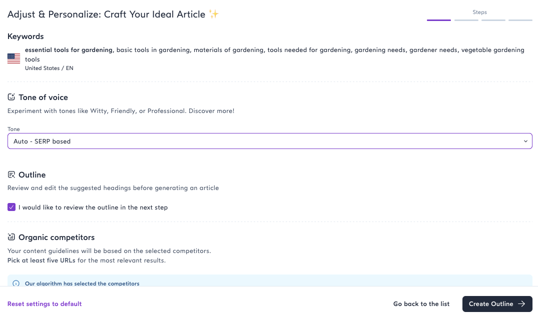Reset settings to default

(45, 303)
